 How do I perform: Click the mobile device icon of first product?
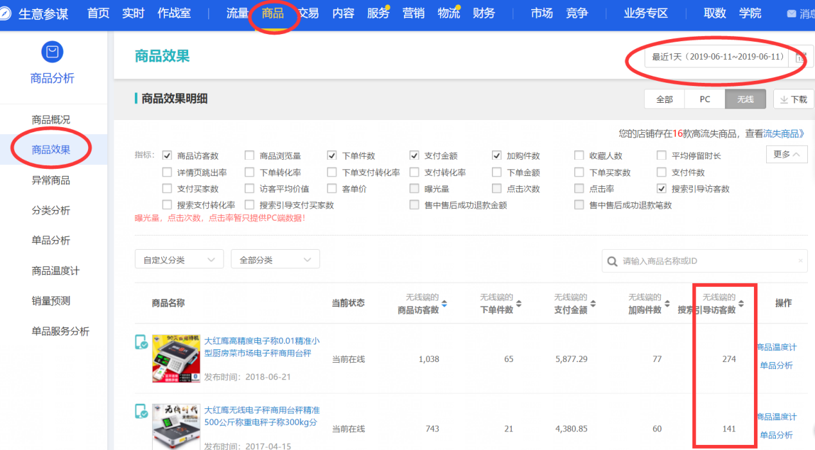pos(141,342)
